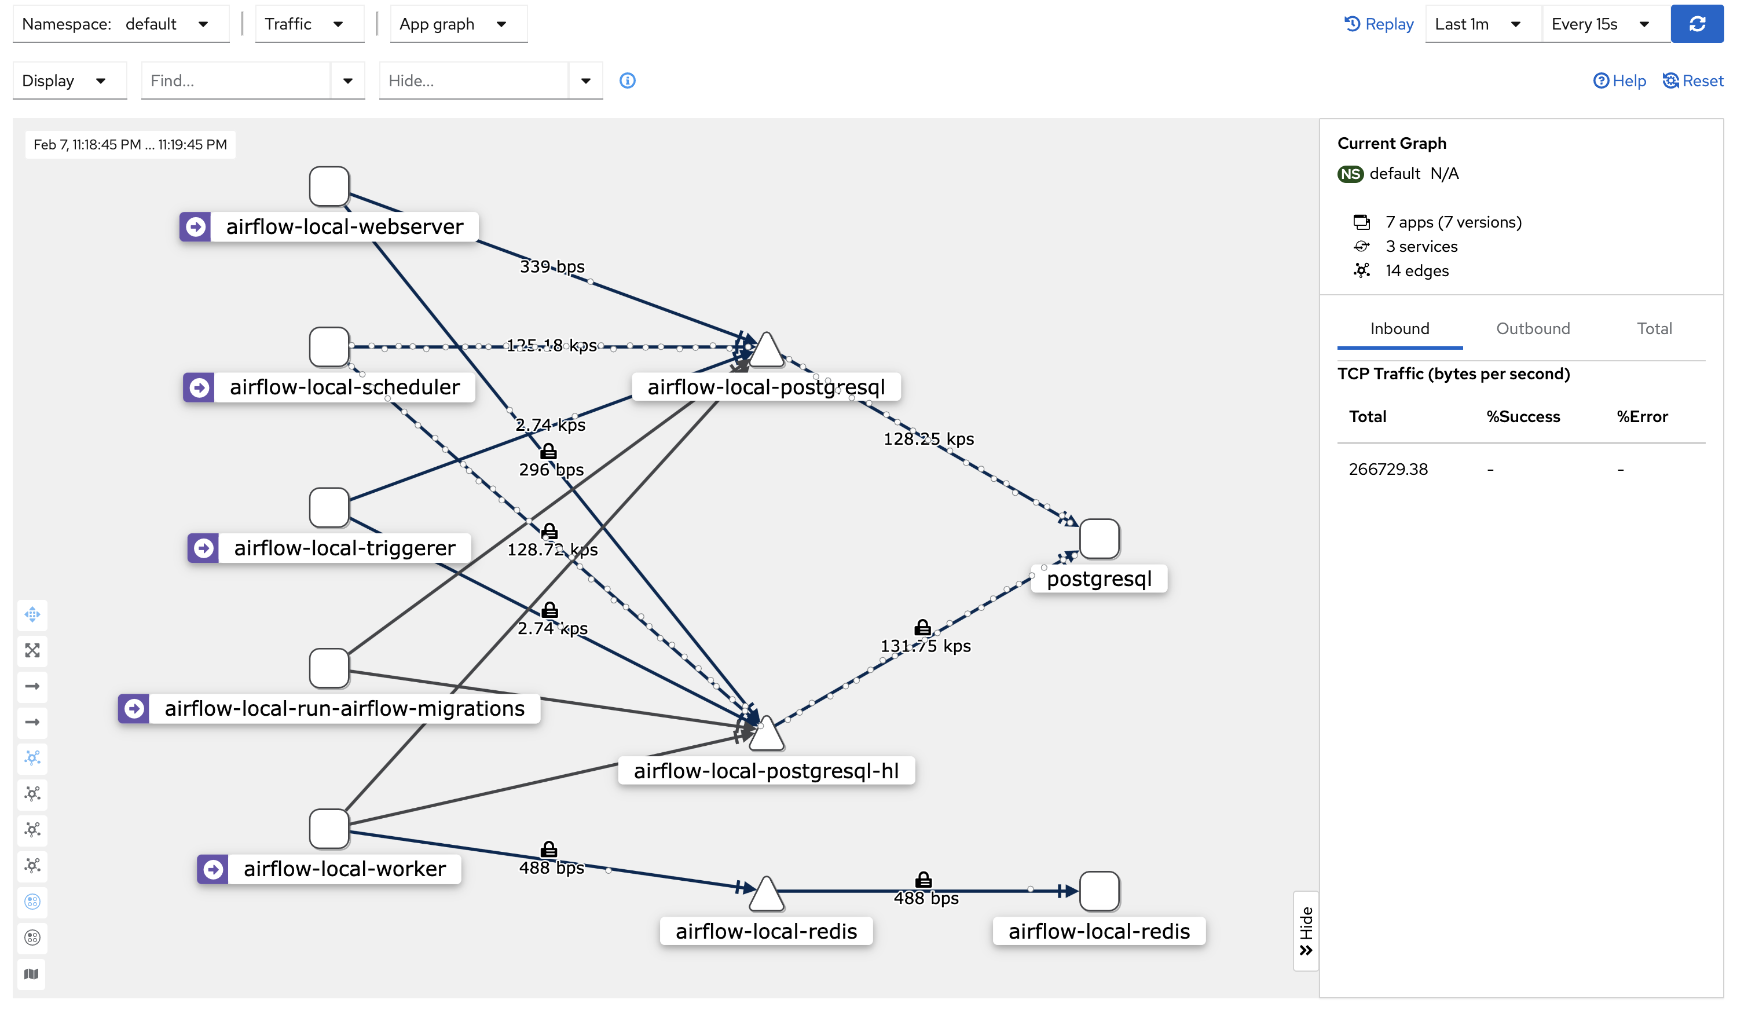Click the graph timestamp Feb 7 label

130,145
